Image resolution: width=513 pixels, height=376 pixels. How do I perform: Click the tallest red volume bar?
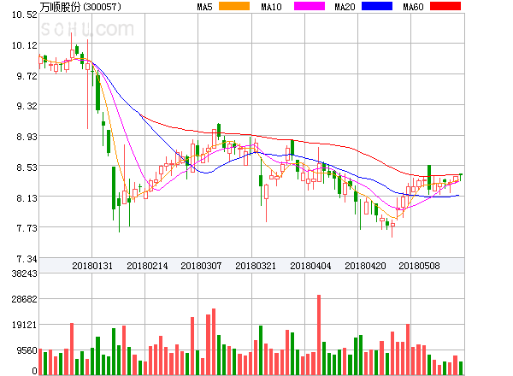click(x=319, y=335)
